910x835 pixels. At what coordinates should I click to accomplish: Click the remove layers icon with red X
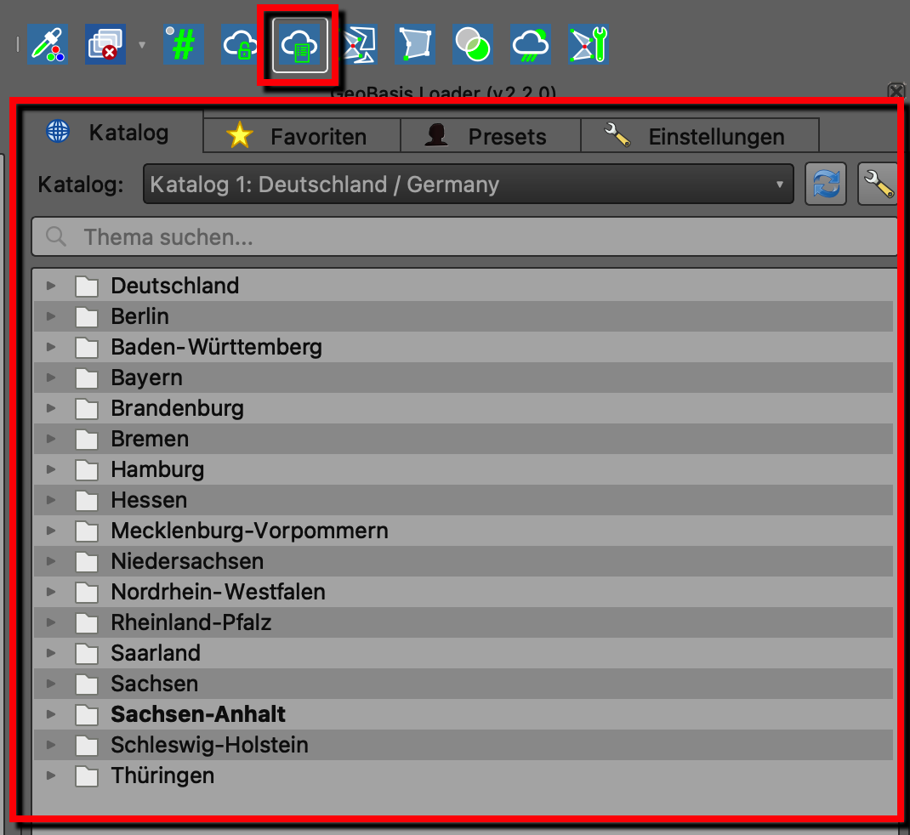[105, 44]
